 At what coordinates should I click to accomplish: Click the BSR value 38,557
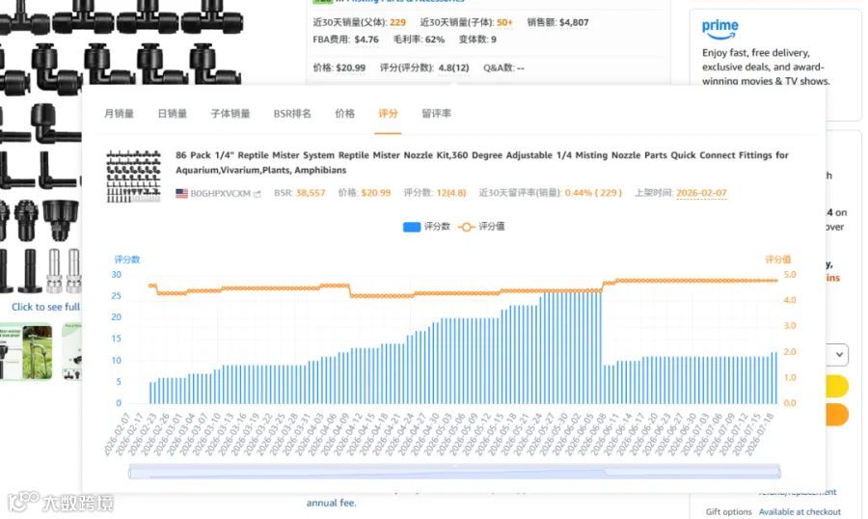pos(311,193)
